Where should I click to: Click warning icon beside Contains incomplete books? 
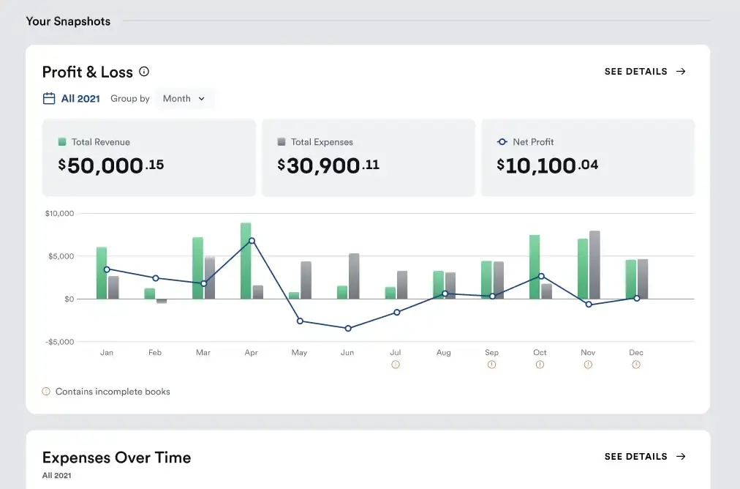pos(45,392)
